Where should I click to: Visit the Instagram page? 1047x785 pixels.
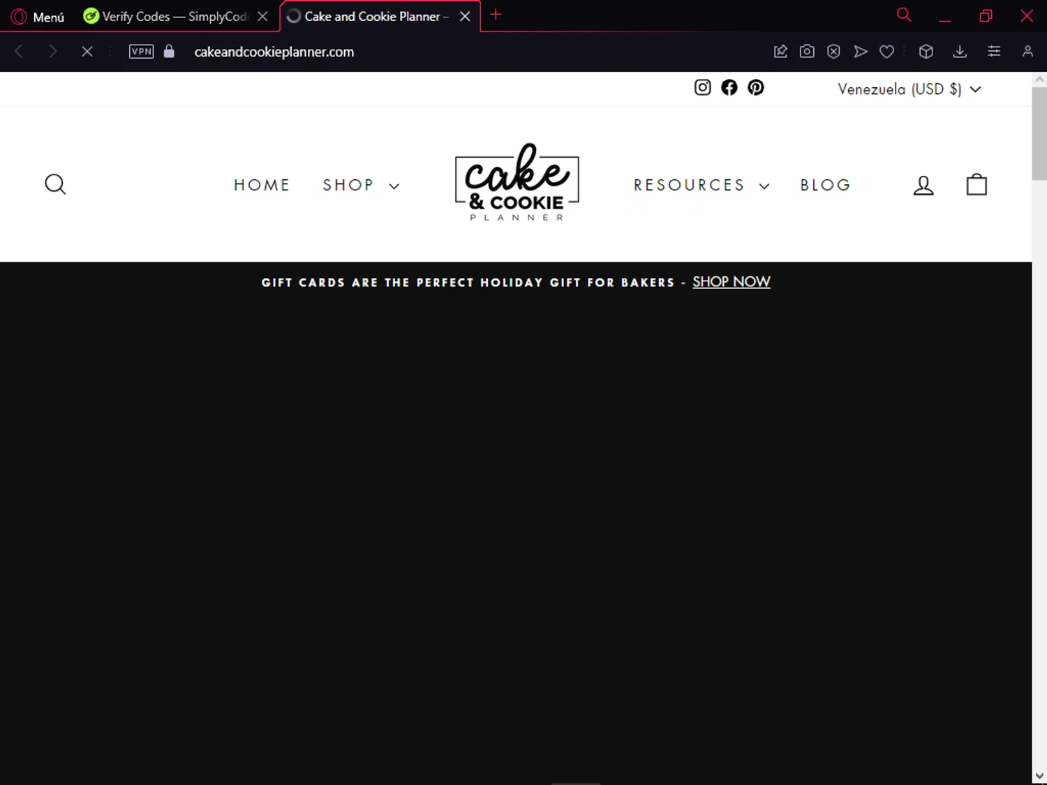pyautogui.click(x=702, y=87)
